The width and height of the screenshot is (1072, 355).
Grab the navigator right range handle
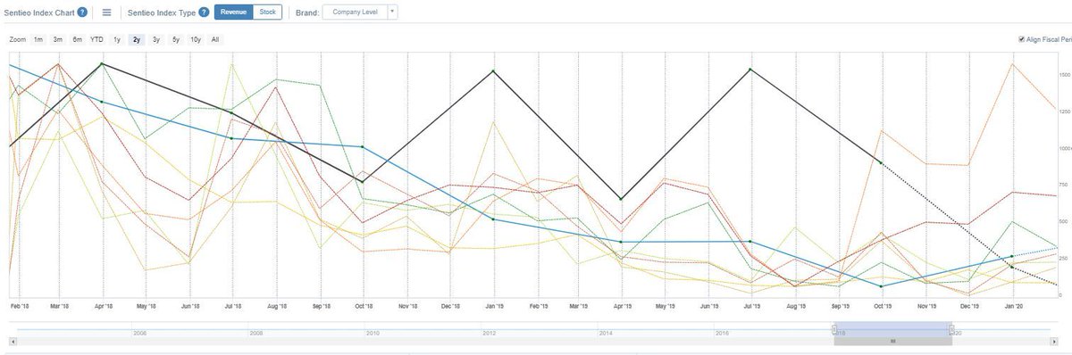coord(951,329)
